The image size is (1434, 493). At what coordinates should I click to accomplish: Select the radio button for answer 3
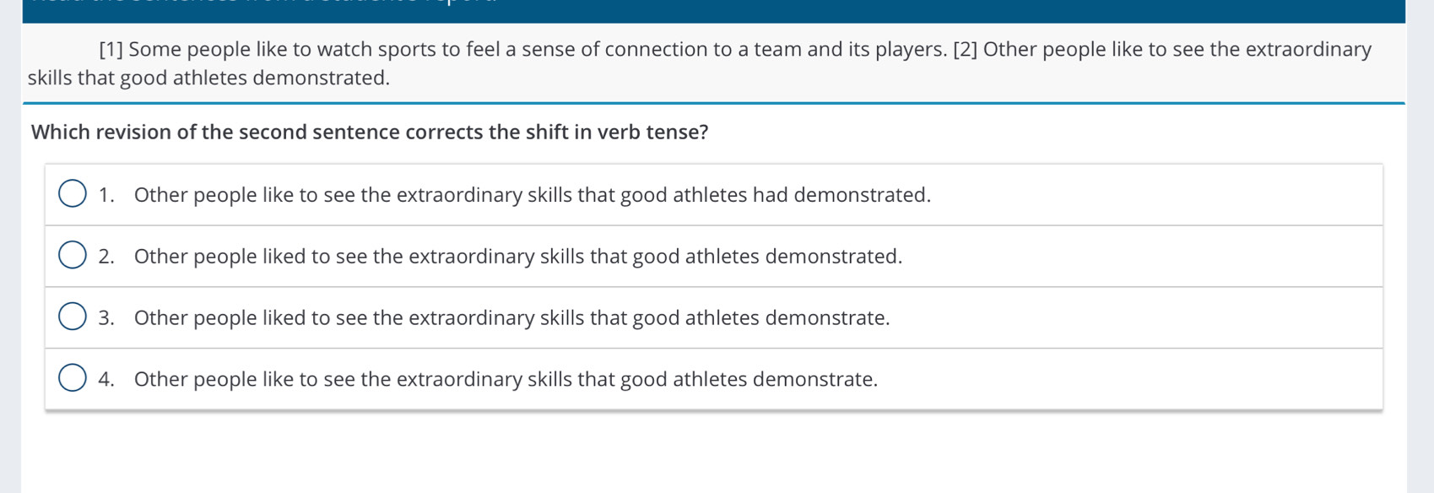point(73,317)
